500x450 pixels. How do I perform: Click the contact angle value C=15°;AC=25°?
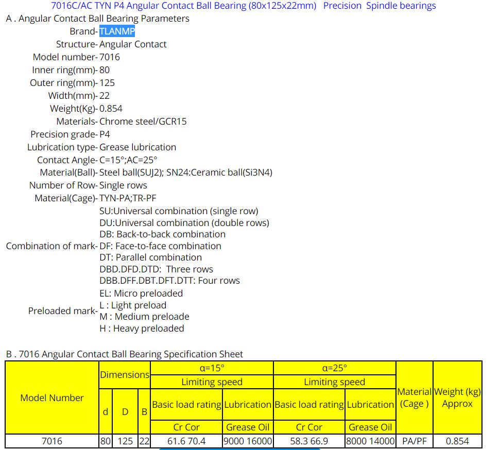[x=128, y=160]
